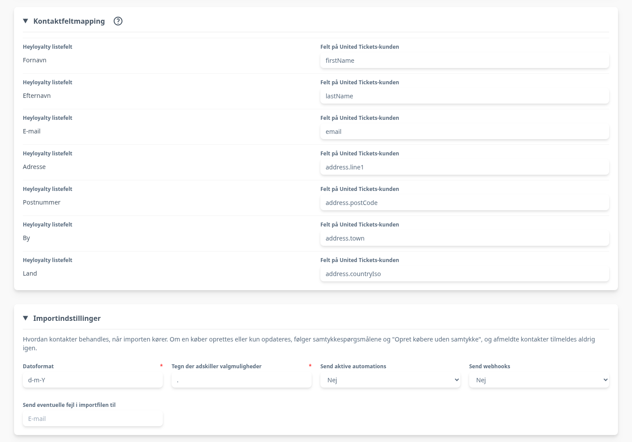Edit the Datoformat field
The image size is (632, 442).
click(93, 380)
